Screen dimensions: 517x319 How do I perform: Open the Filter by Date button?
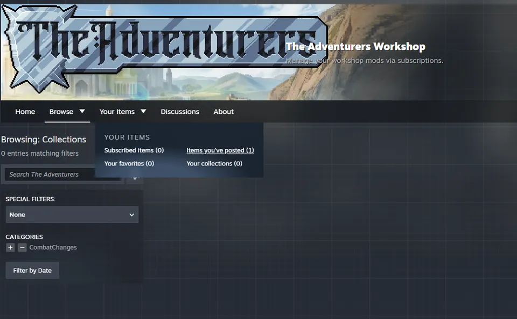(x=32, y=270)
